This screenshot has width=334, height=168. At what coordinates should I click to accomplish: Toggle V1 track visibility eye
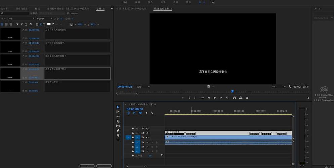[147, 137]
